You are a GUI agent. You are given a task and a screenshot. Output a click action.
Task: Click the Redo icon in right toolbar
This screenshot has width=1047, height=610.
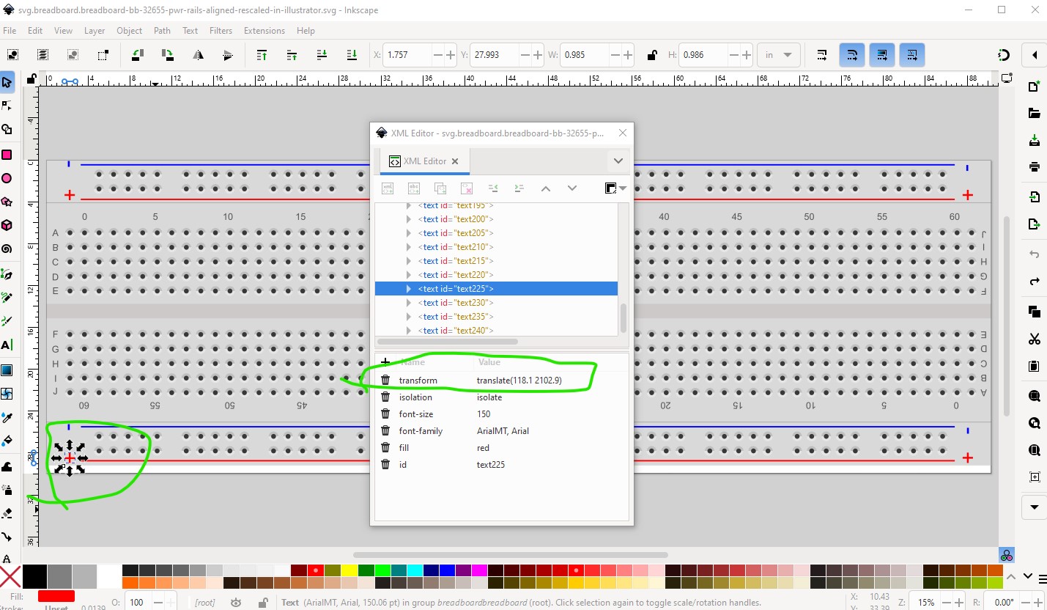click(1035, 281)
